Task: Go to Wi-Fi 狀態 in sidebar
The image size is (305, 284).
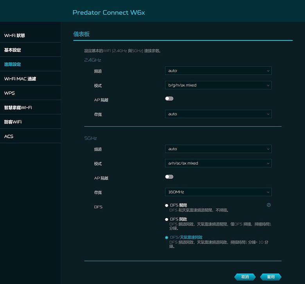Action: point(30,35)
